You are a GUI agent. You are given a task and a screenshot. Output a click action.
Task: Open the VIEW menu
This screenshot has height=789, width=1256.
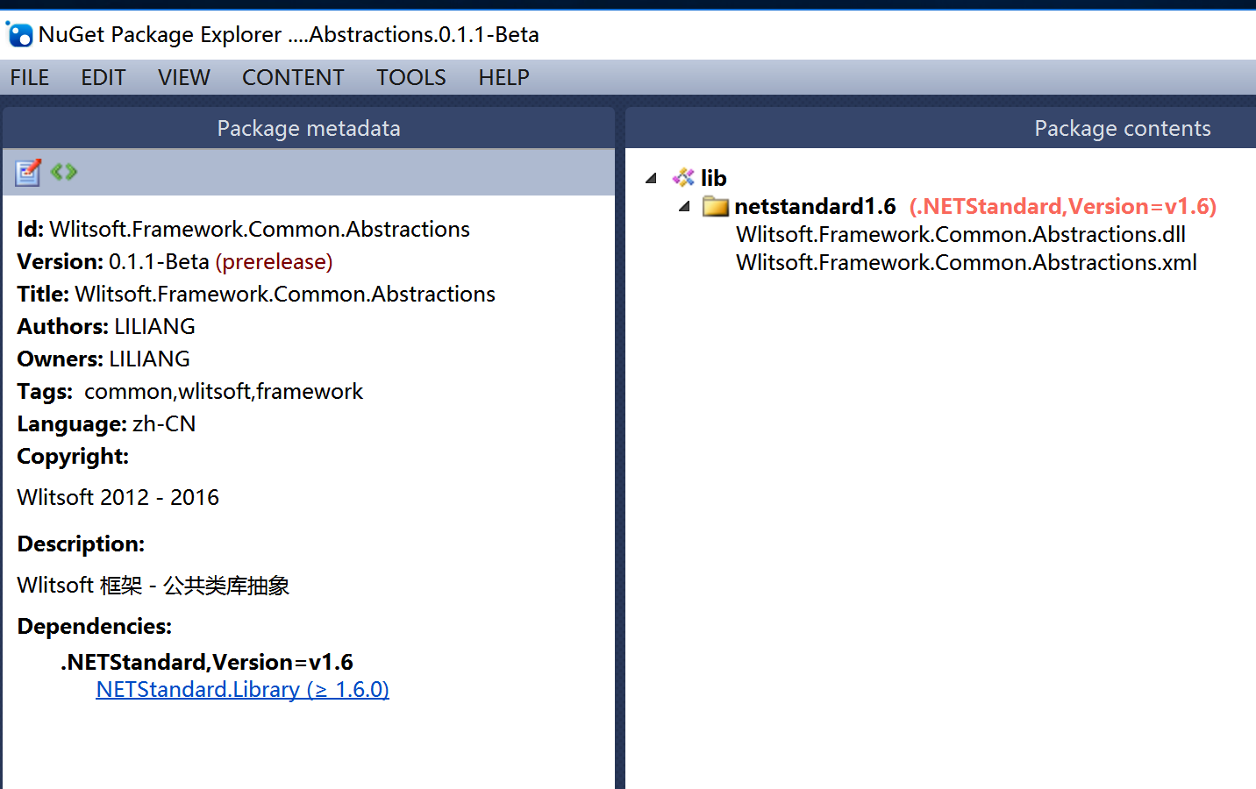pos(184,77)
